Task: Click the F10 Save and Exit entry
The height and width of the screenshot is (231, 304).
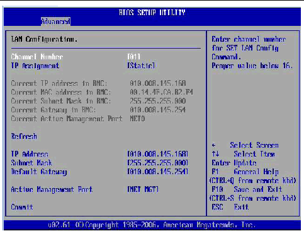Action: point(247,189)
